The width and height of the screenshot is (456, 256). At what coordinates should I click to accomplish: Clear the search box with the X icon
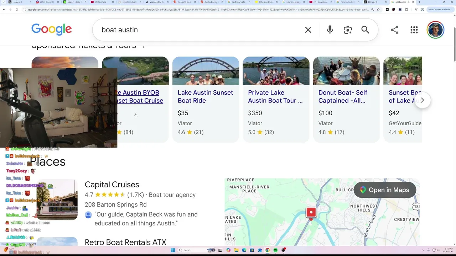click(x=308, y=30)
